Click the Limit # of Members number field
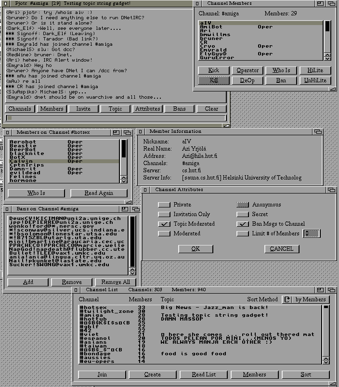Image resolution: width=339 pixels, height=387 pixels. tap(312, 233)
